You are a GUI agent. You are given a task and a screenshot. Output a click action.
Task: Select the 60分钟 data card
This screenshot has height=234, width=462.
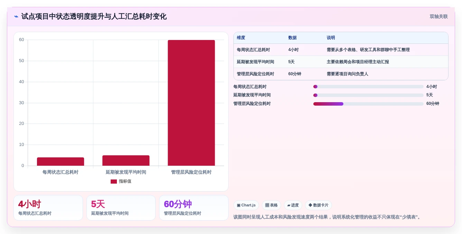[194, 208]
